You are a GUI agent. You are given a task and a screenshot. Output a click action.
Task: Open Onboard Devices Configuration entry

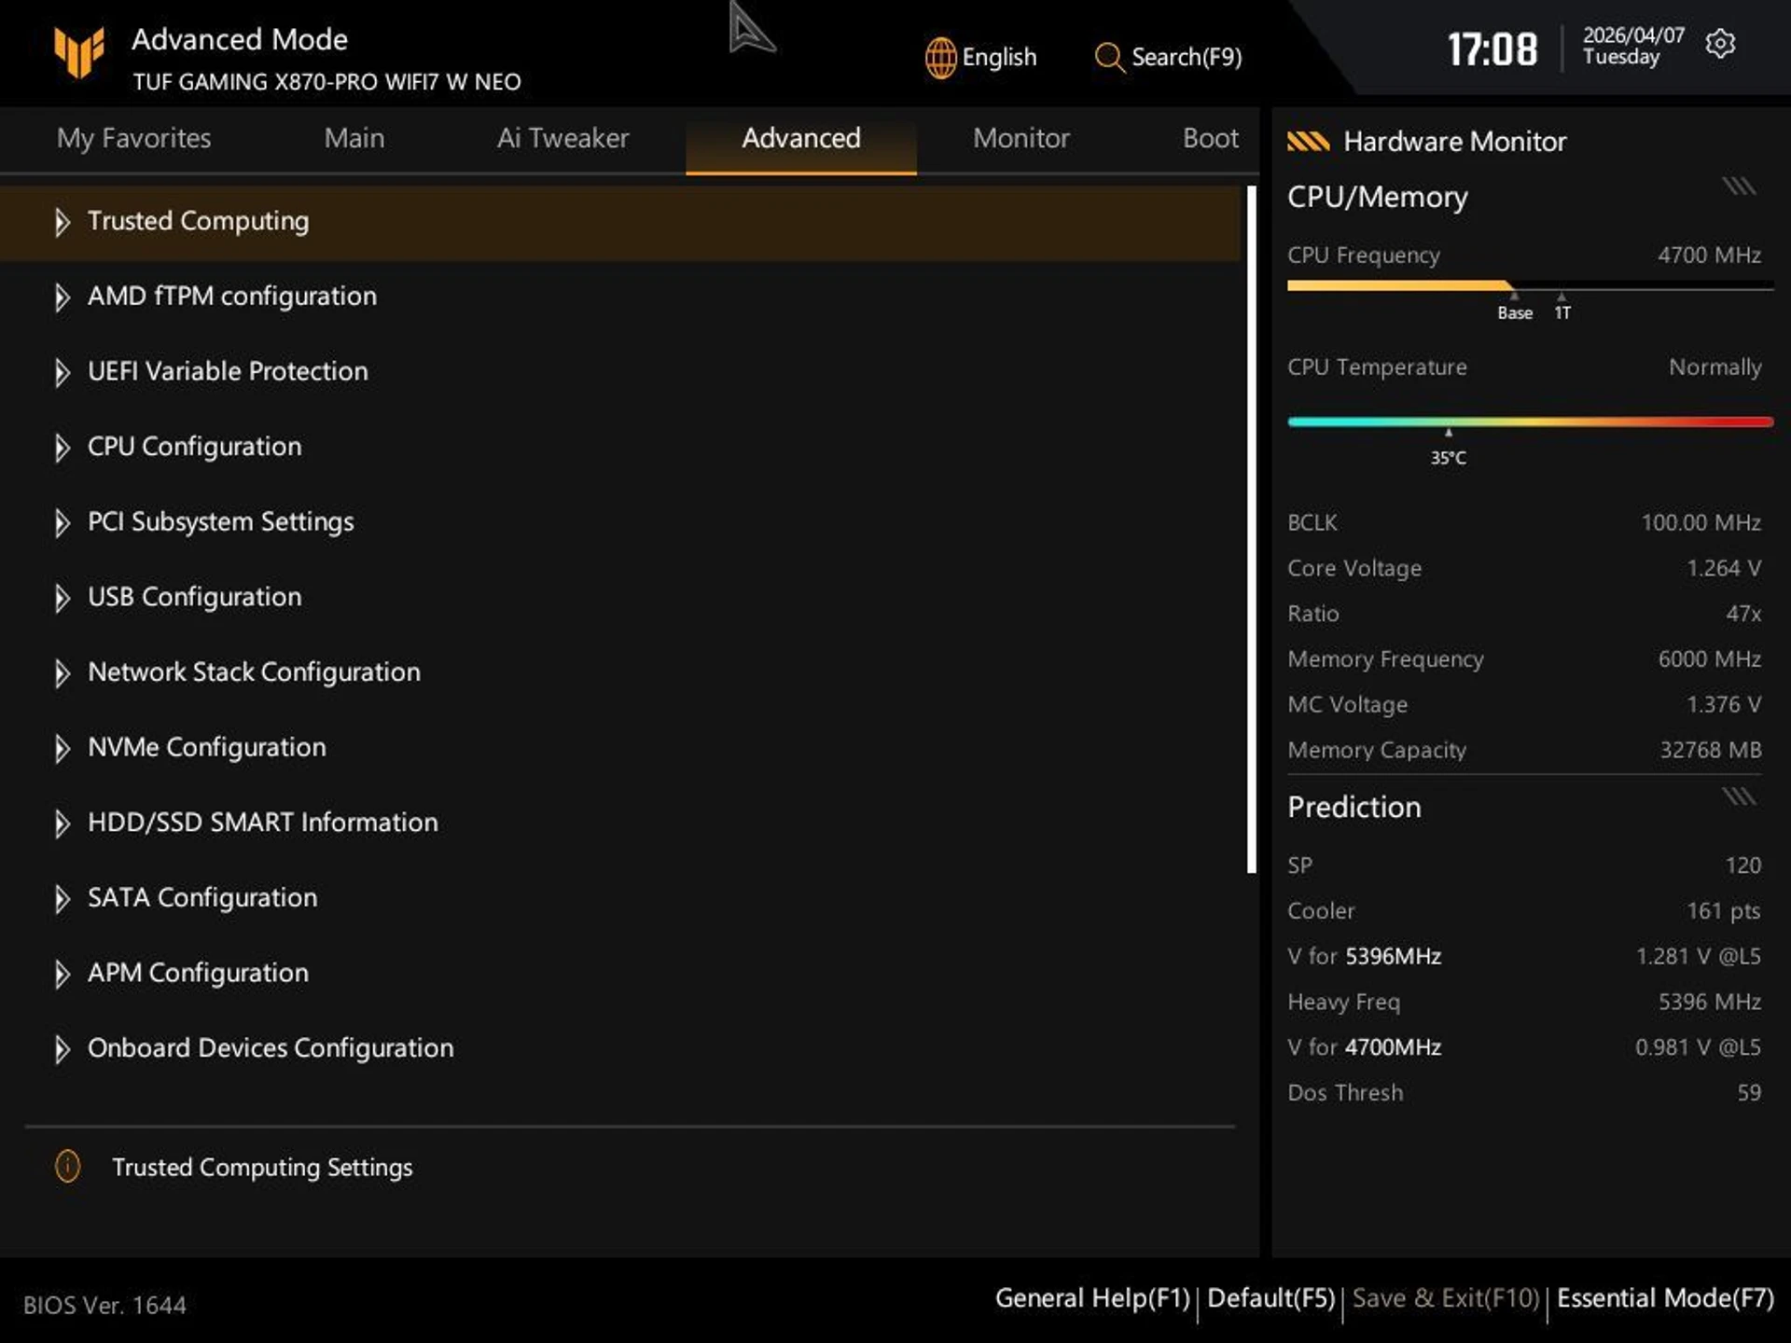271,1048
